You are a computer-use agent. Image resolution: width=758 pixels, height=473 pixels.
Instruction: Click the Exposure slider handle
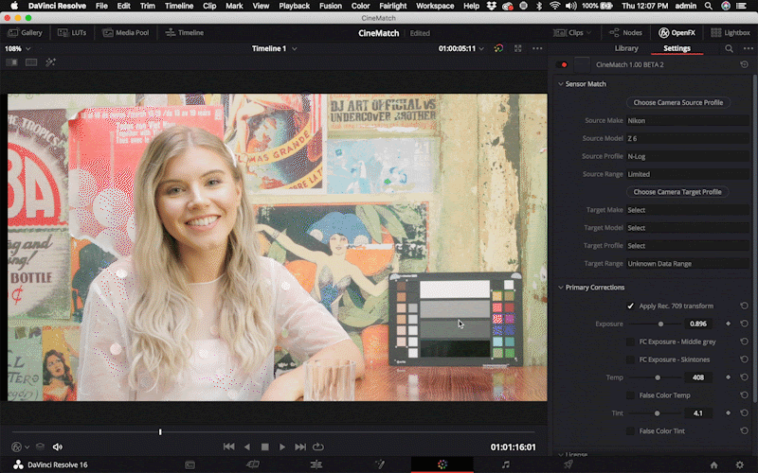click(660, 324)
